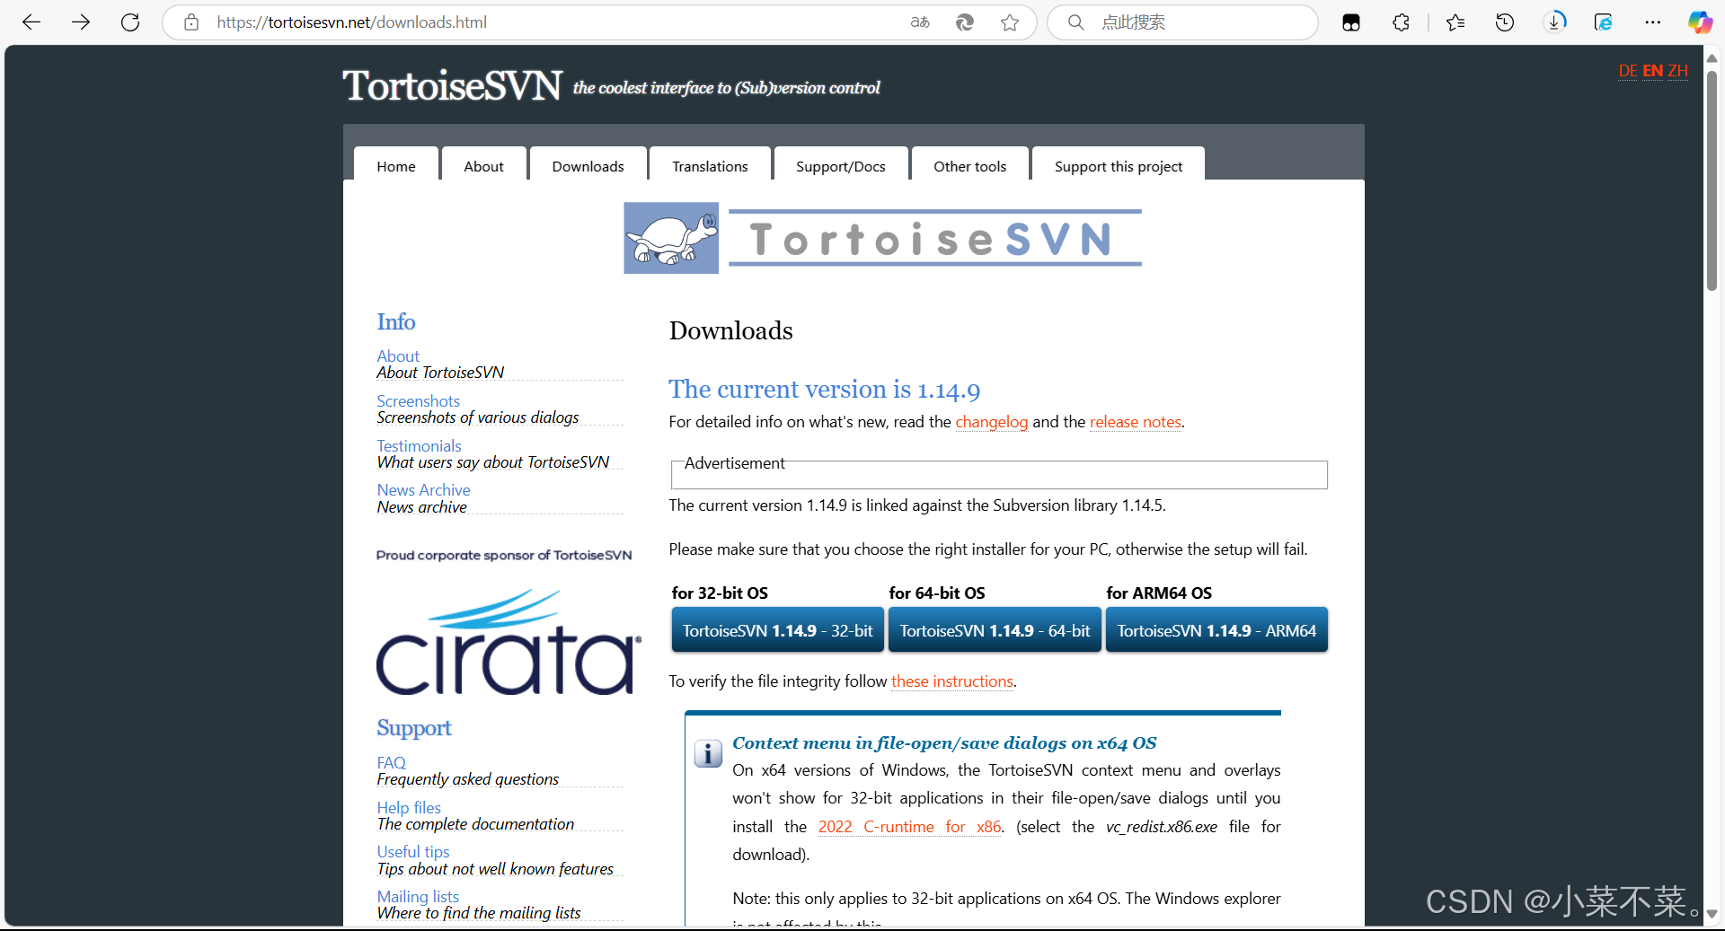Open the Copilot icon
This screenshot has height=931, width=1725.
[1700, 22]
